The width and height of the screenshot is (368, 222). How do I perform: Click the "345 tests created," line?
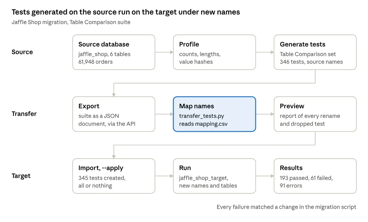pyautogui.click(x=102, y=178)
